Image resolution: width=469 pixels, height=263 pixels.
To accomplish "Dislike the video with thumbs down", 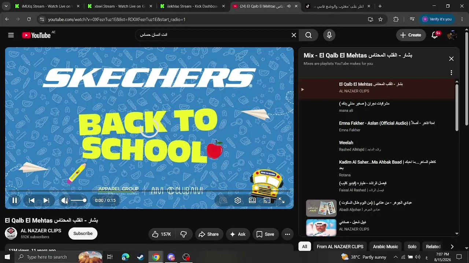I will click(x=184, y=234).
